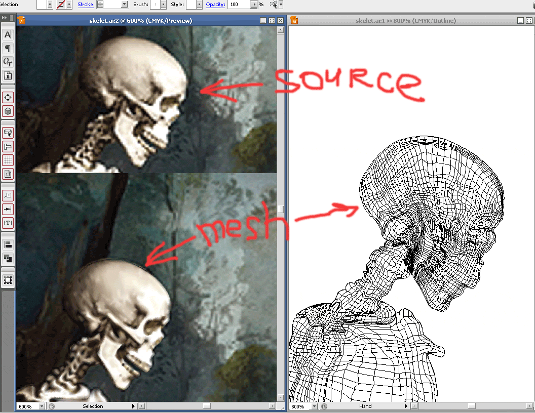Open status bar menu arrow next to Selection
The image size is (535, 413).
[133, 406]
